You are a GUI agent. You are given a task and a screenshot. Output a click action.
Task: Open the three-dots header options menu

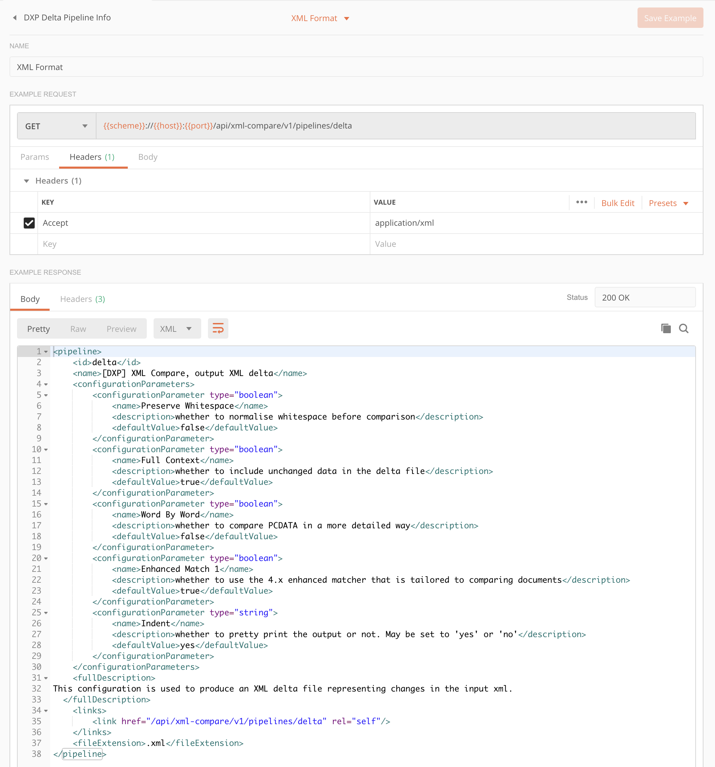(x=581, y=202)
